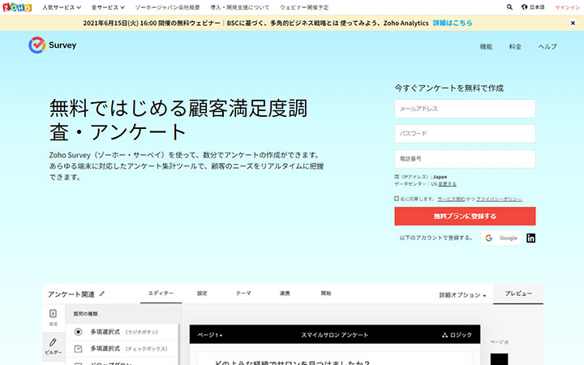Click the 変更する data center link

click(x=447, y=184)
